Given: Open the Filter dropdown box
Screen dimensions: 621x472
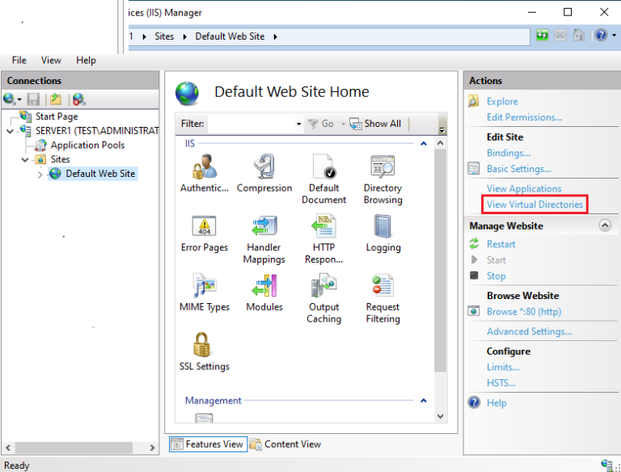Looking at the screenshot, I should click(x=298, y=124).
